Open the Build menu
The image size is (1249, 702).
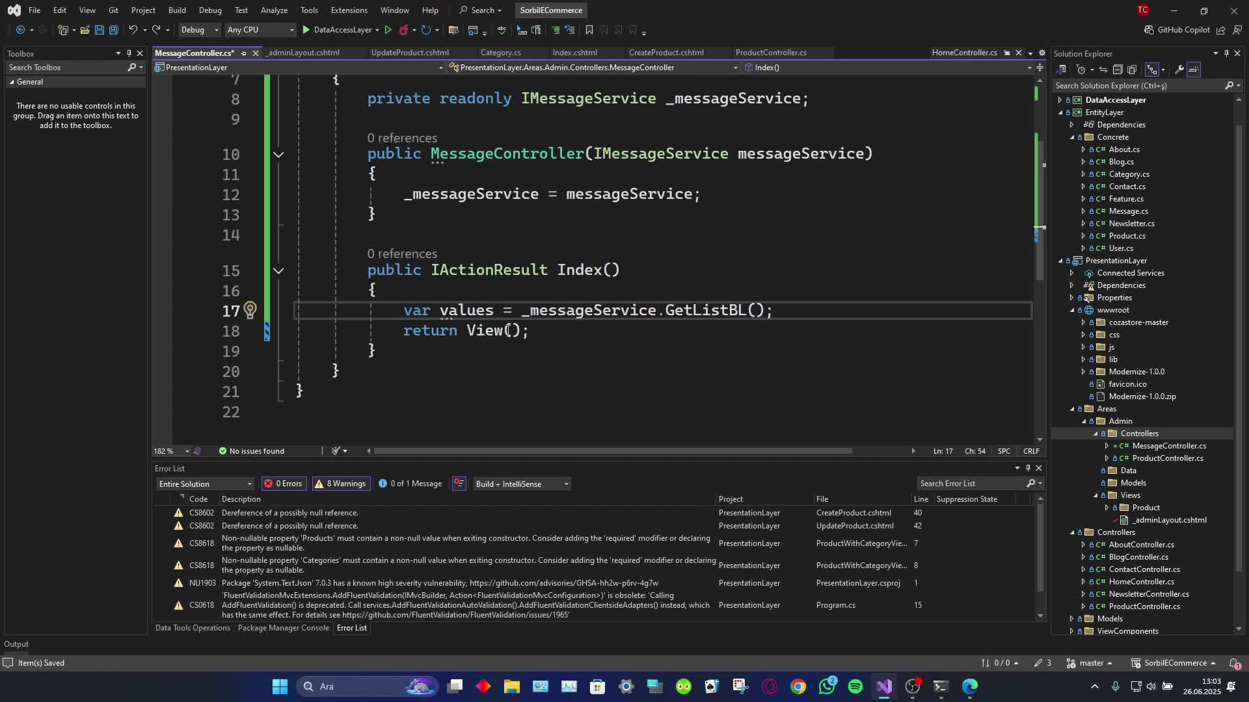click(177, 10)
